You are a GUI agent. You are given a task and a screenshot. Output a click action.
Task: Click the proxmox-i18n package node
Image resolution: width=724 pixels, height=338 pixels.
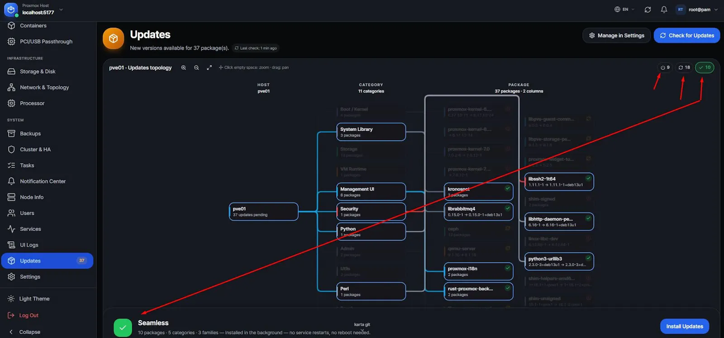point(479,272)
